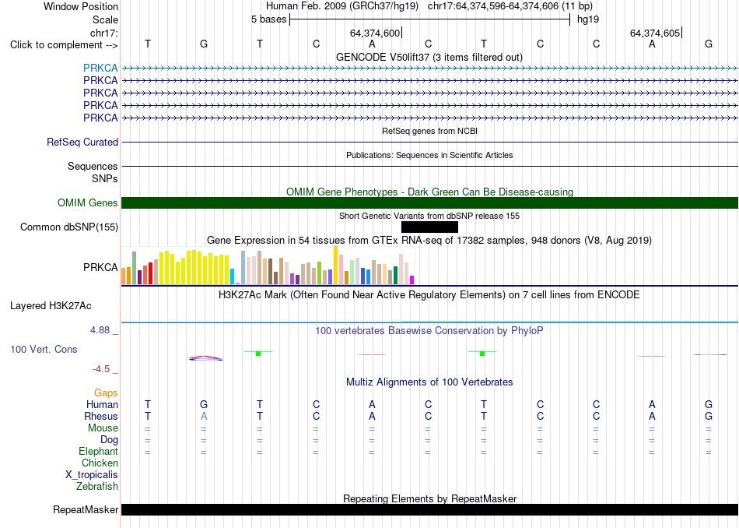The image size is (739, 528).
Task: Click the coordinate text chr17:64,374,596-64,374,606 (11 bp)
Action: [510, 6]
